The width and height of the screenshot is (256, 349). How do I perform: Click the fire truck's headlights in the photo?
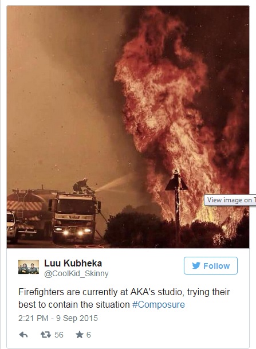(74, 233)
